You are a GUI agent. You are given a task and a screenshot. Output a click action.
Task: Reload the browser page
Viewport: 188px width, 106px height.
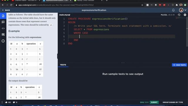tap(11, 5)
